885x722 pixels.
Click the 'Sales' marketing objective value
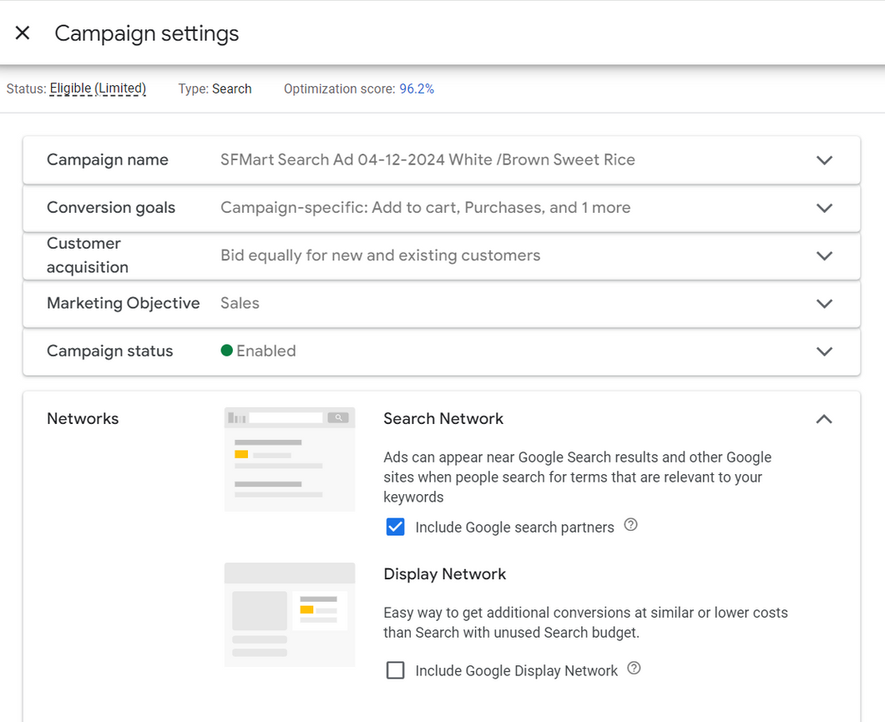(240, 304)
